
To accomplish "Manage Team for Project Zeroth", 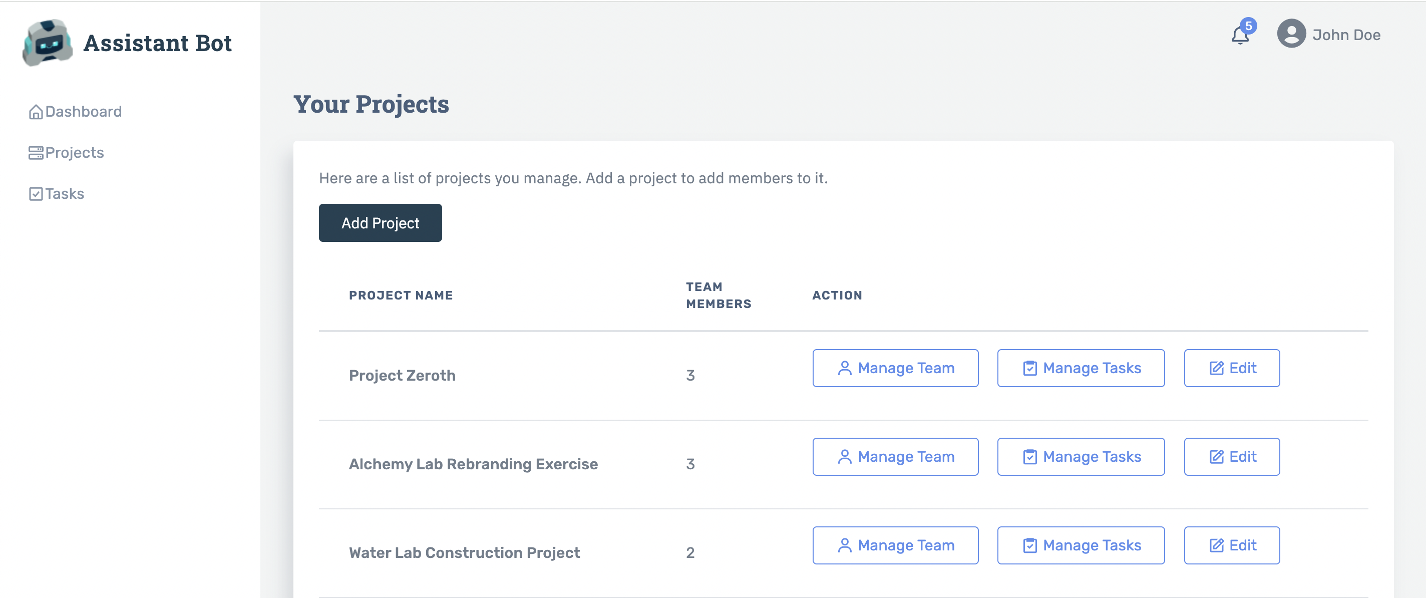I will (x=895, y=368).
